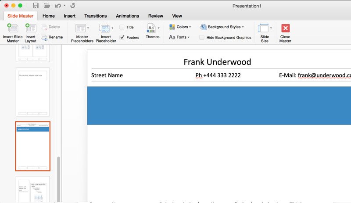Select the Master title style layout thumbnail
This screenshot has height=203, width=351.
point(33,92)
